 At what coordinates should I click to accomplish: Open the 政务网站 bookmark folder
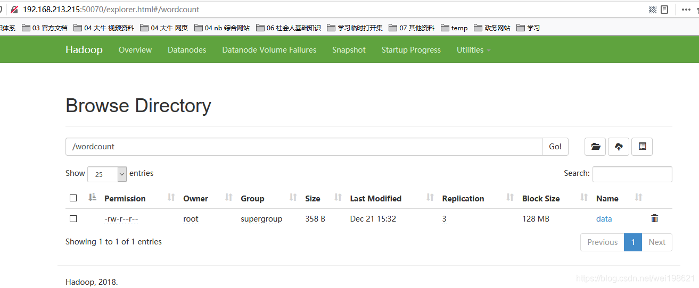492,28
